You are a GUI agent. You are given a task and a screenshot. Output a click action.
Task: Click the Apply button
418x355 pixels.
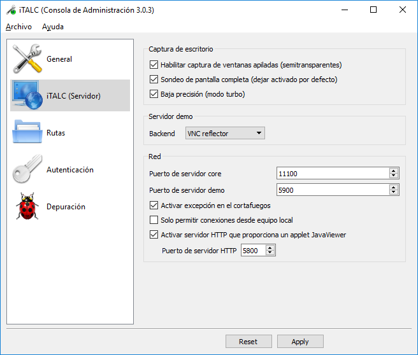click(299, 342)
